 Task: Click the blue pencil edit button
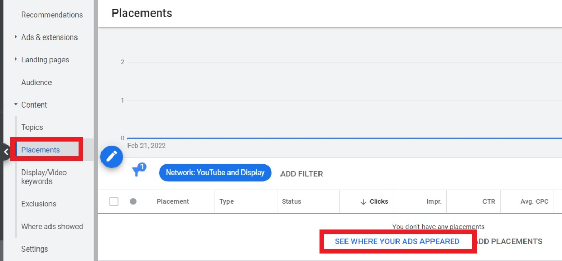(112, 156)
